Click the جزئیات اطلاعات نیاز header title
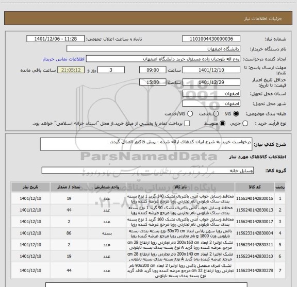The height and width of the screenshot is (287, 297). (x=263, y=19)
